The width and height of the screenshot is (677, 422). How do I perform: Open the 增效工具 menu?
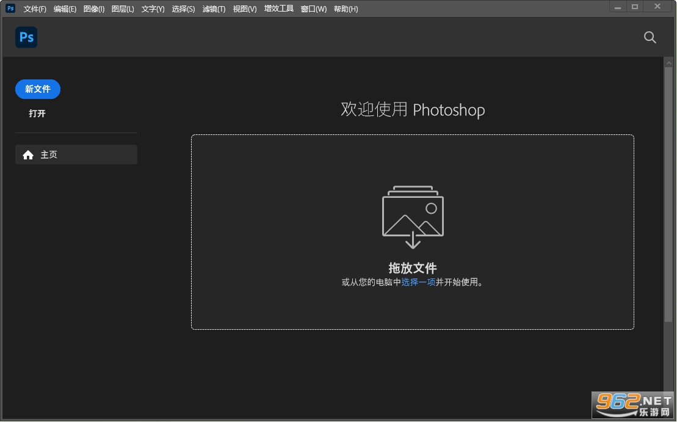(278, 9)
